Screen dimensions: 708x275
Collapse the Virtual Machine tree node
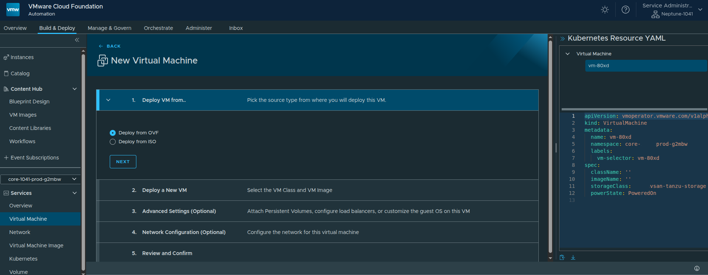568,54
